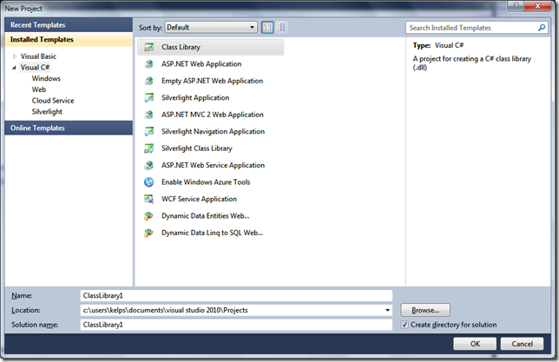This screenshot has width=559, height=362.
Task: Click the Silverlight Navigation Application icon
Action: click(x=149, y=132)
